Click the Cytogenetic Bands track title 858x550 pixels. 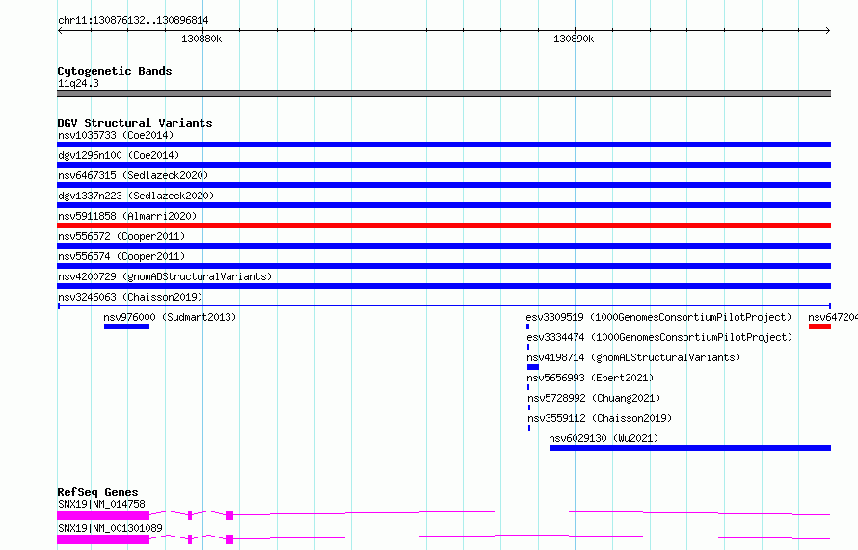115,71
